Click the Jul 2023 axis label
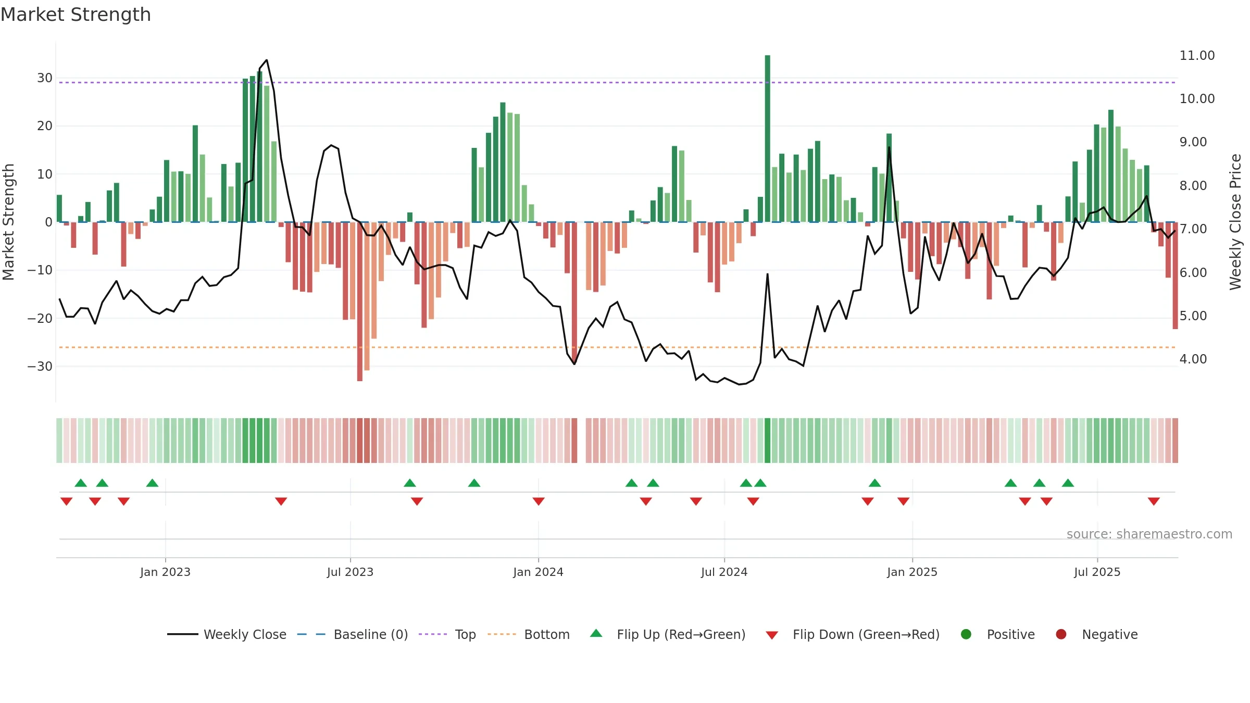 (x=350, y=572)
